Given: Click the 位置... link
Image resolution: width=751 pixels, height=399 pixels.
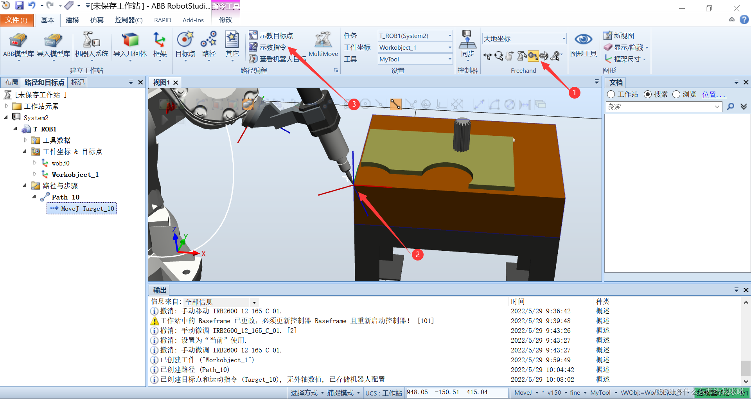Looking at the screenshot, I should pos(713,94).
